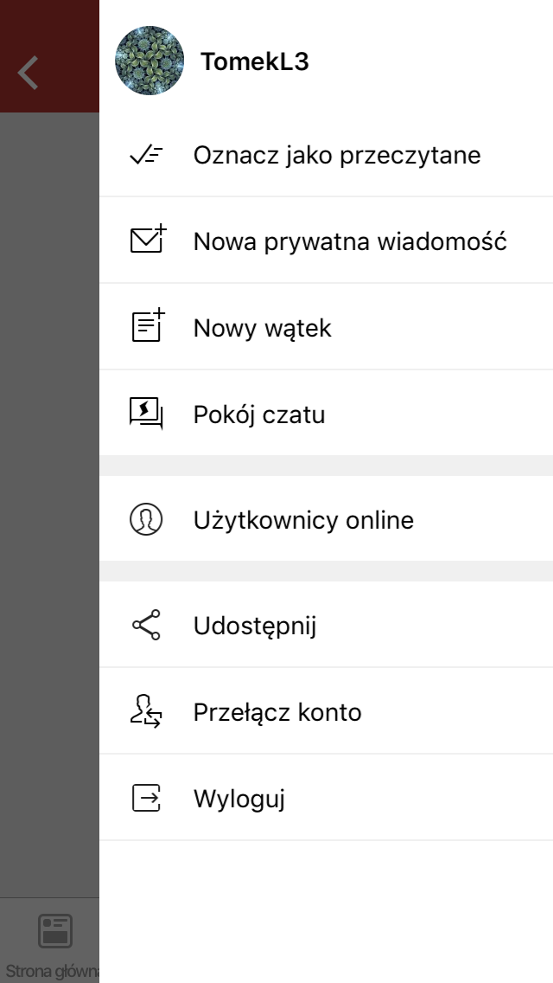The height and width of the screenshot is (983, 553).
Task: Click the mark-as-read checkmark icon
Action: 146,155
